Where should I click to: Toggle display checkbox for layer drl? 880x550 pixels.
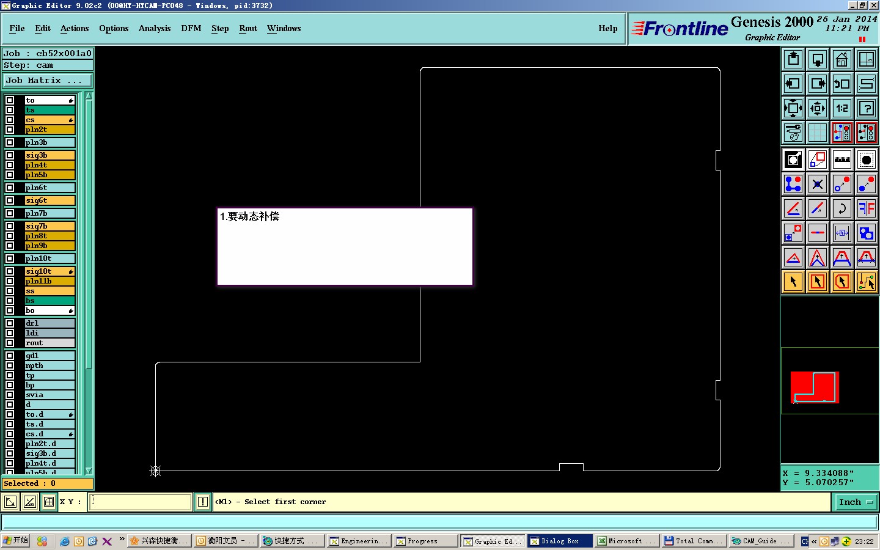pos(10,323)
